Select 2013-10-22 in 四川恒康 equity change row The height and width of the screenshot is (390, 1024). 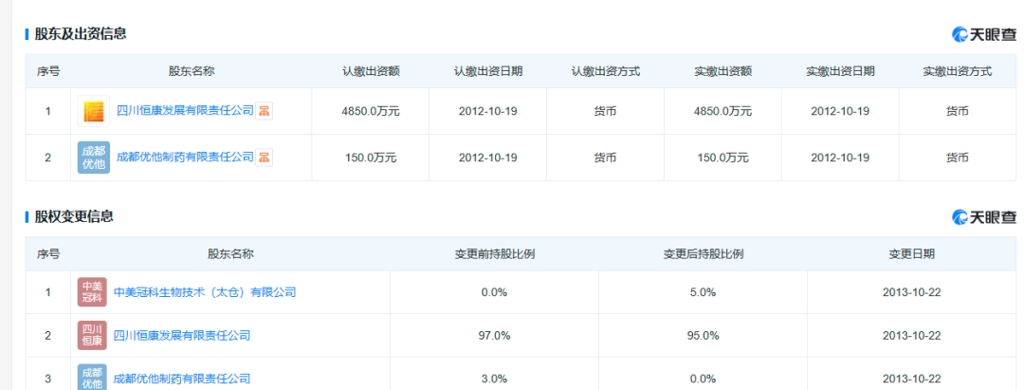tap(912, 336)
